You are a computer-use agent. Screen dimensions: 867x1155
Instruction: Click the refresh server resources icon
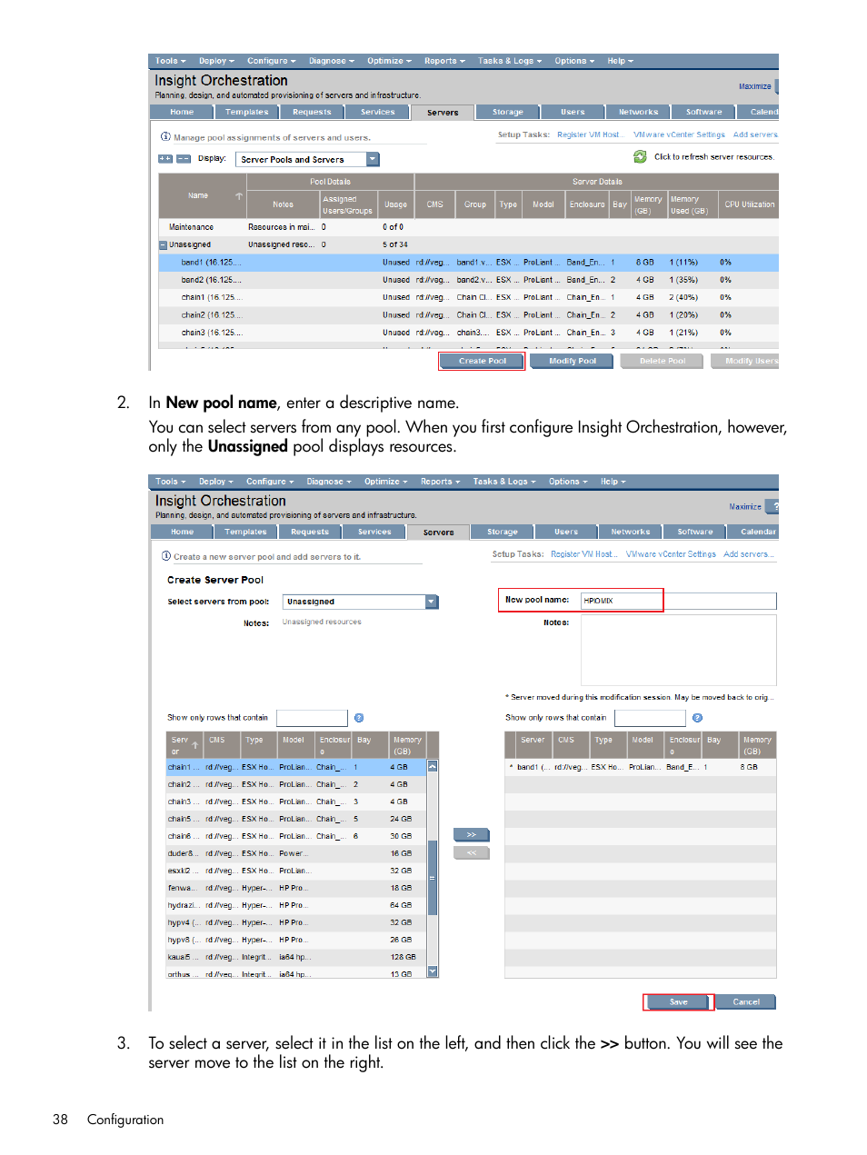(x=640, y=156)
